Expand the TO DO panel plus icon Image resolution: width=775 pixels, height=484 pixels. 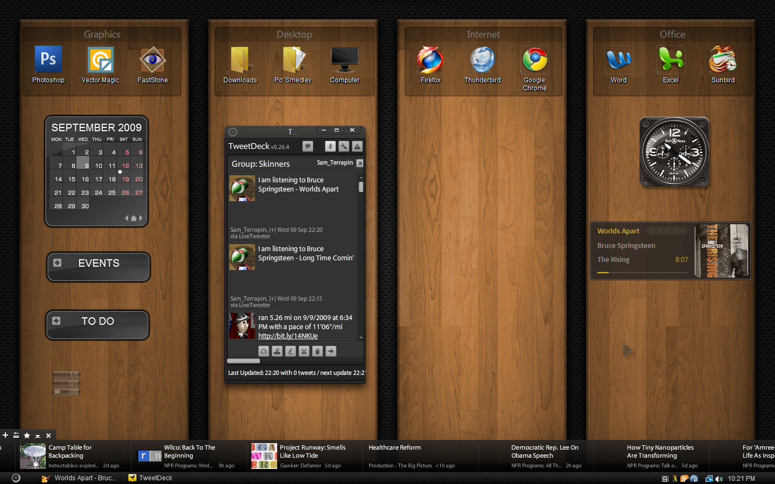click(56, 321)
